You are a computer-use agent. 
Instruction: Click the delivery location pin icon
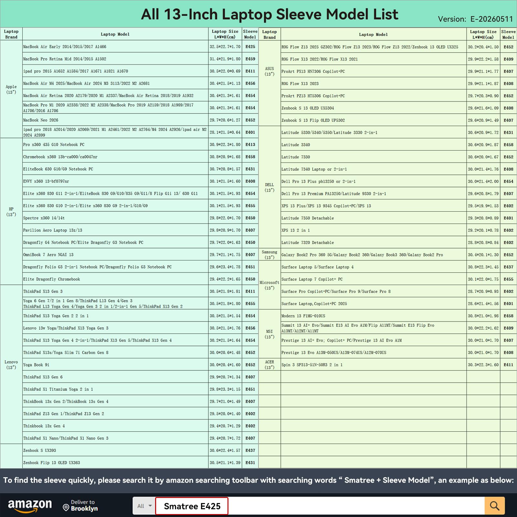66,508
